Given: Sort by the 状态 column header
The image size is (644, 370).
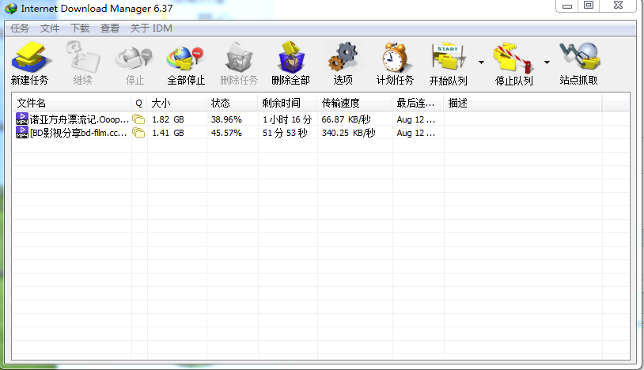Looking at the screenshot, I should [232, 103].
